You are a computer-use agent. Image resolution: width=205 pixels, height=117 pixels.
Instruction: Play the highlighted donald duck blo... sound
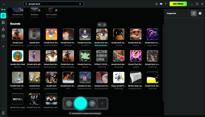click(x=102, y=34)
